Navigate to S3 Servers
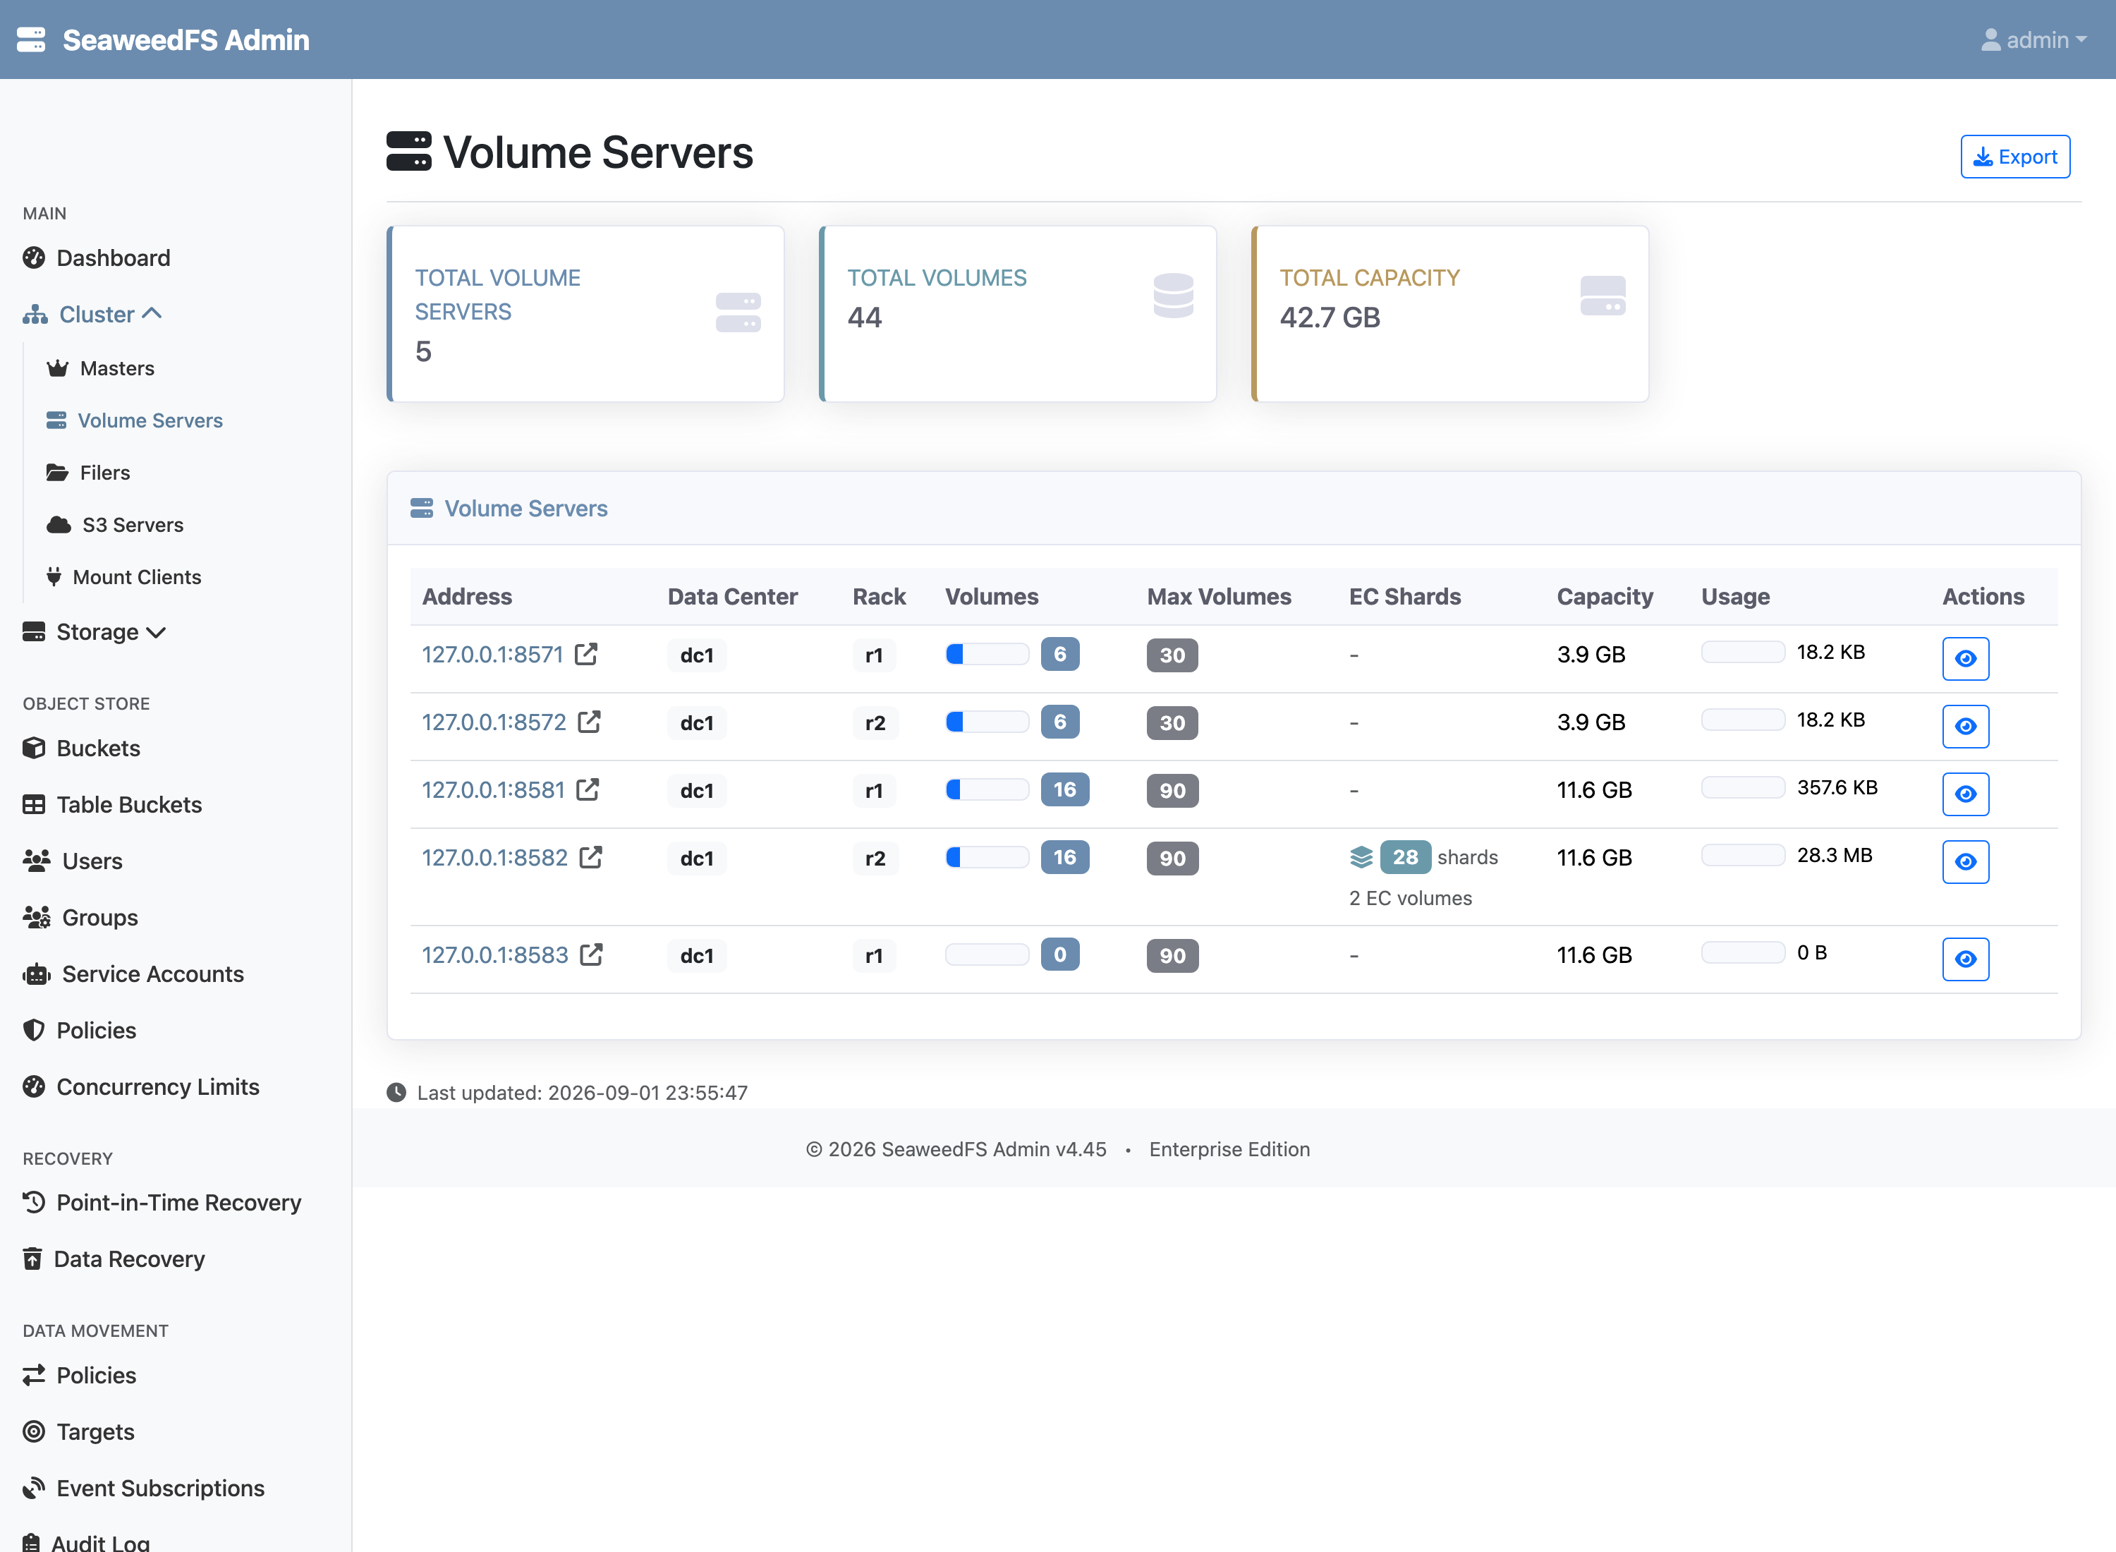 click(x=114, y=524)
